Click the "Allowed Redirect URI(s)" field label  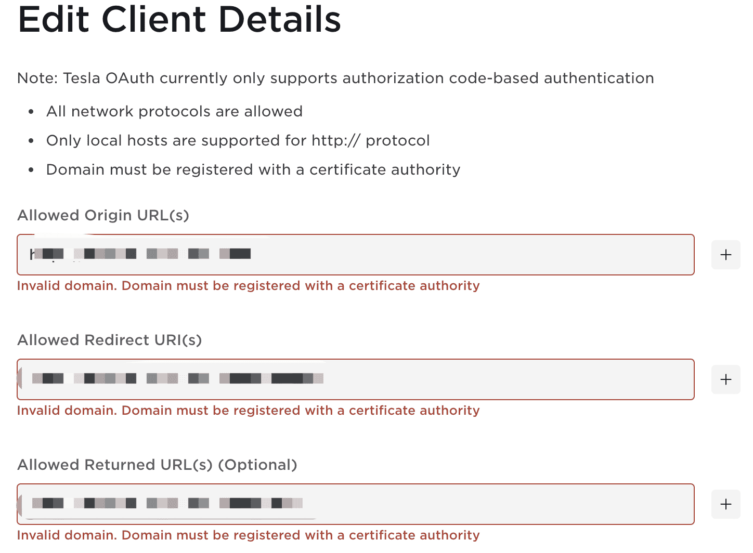point(109,340)
